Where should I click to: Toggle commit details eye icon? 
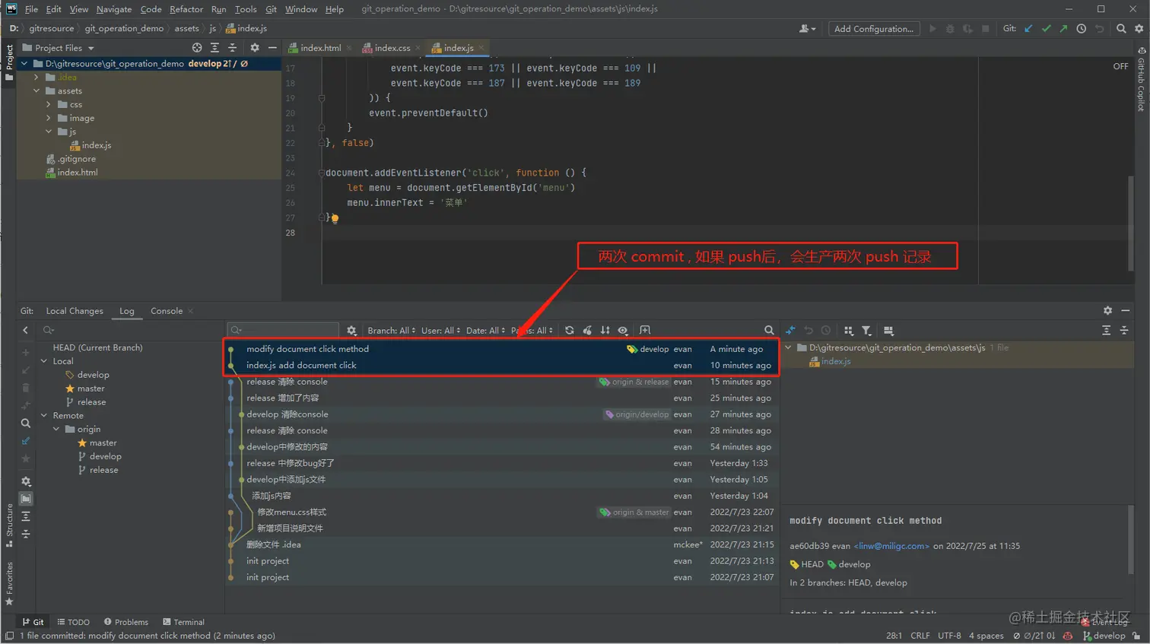624,330
